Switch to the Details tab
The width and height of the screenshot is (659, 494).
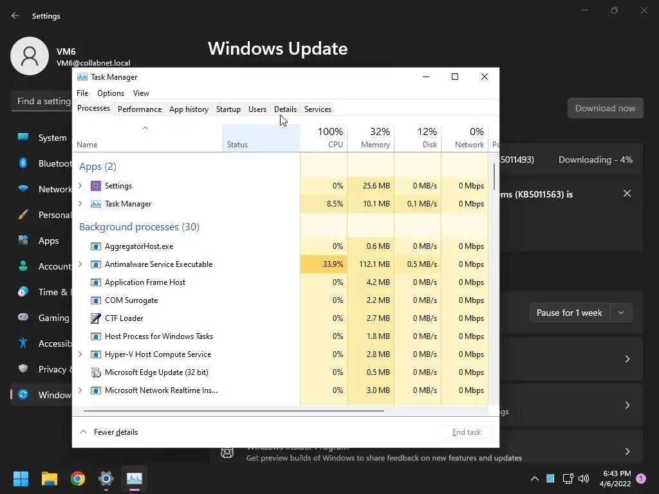285,109
